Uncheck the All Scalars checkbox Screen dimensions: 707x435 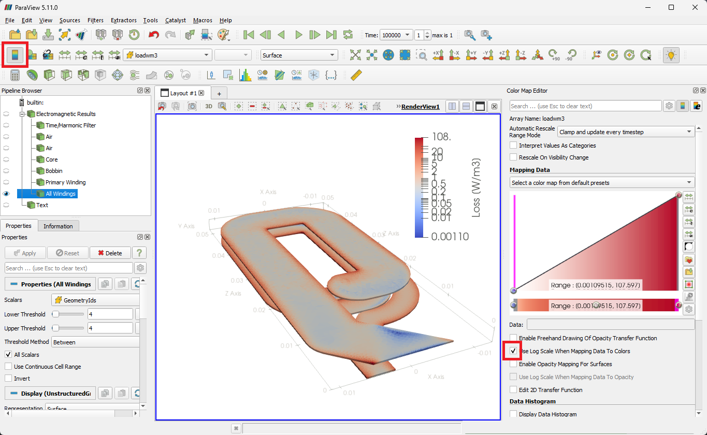coord(8,355)
